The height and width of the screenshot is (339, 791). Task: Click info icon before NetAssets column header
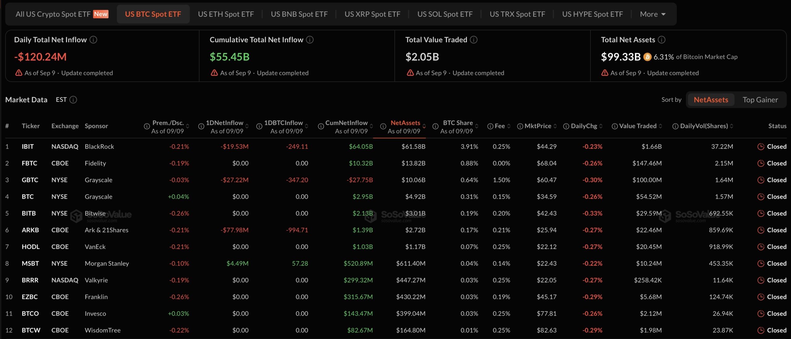coord(383,126)
